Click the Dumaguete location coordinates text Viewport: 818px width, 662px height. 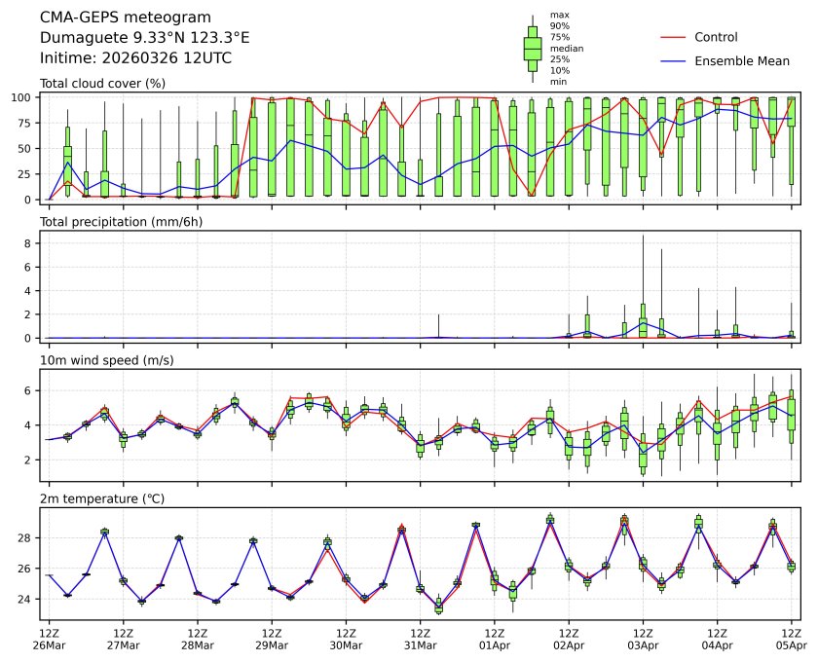(144, 38)
